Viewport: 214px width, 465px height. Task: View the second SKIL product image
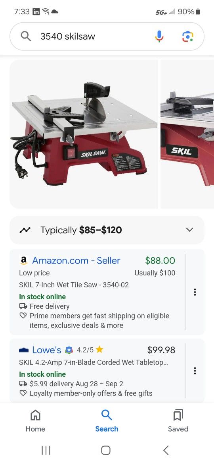coord(187,134)
